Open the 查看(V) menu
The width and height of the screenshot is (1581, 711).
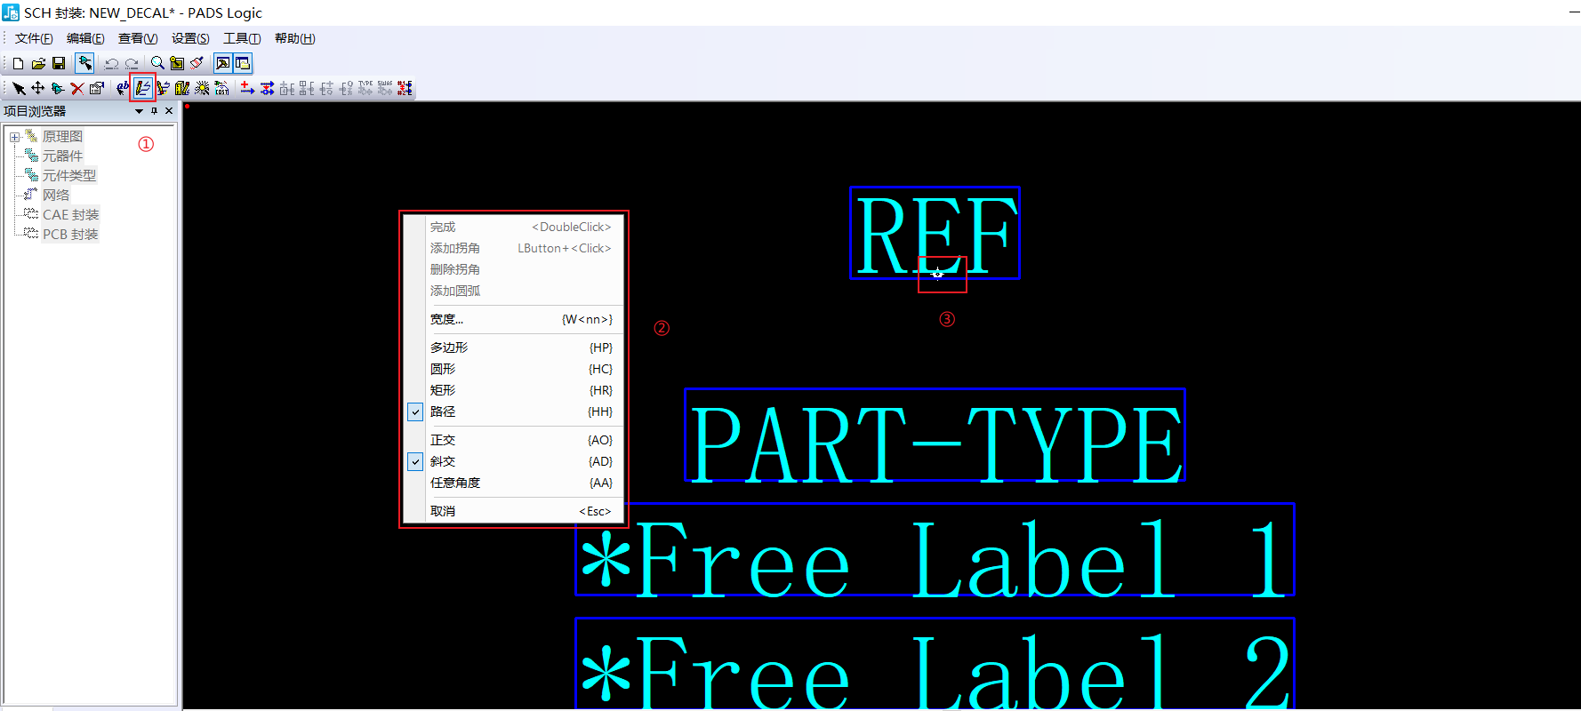pyautogui.click(x=138, y=38)
